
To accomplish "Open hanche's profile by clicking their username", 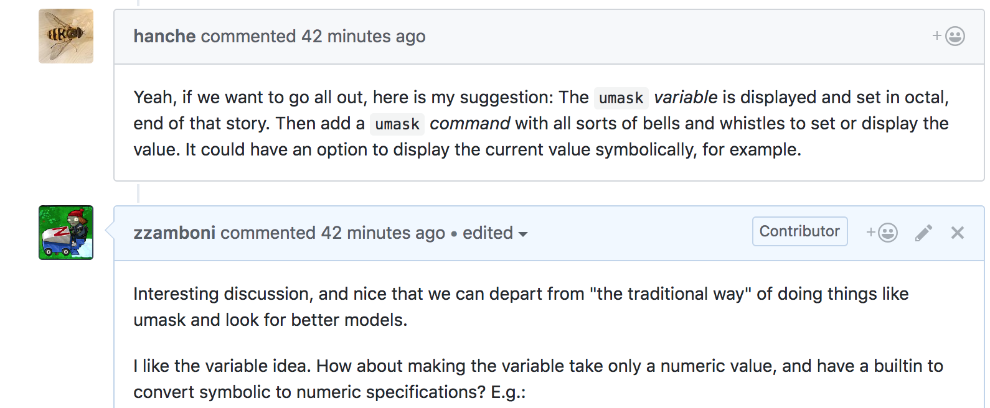I will (x=164, y=36).
